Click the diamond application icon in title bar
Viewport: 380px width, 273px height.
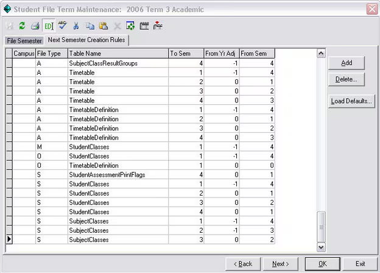7,9
